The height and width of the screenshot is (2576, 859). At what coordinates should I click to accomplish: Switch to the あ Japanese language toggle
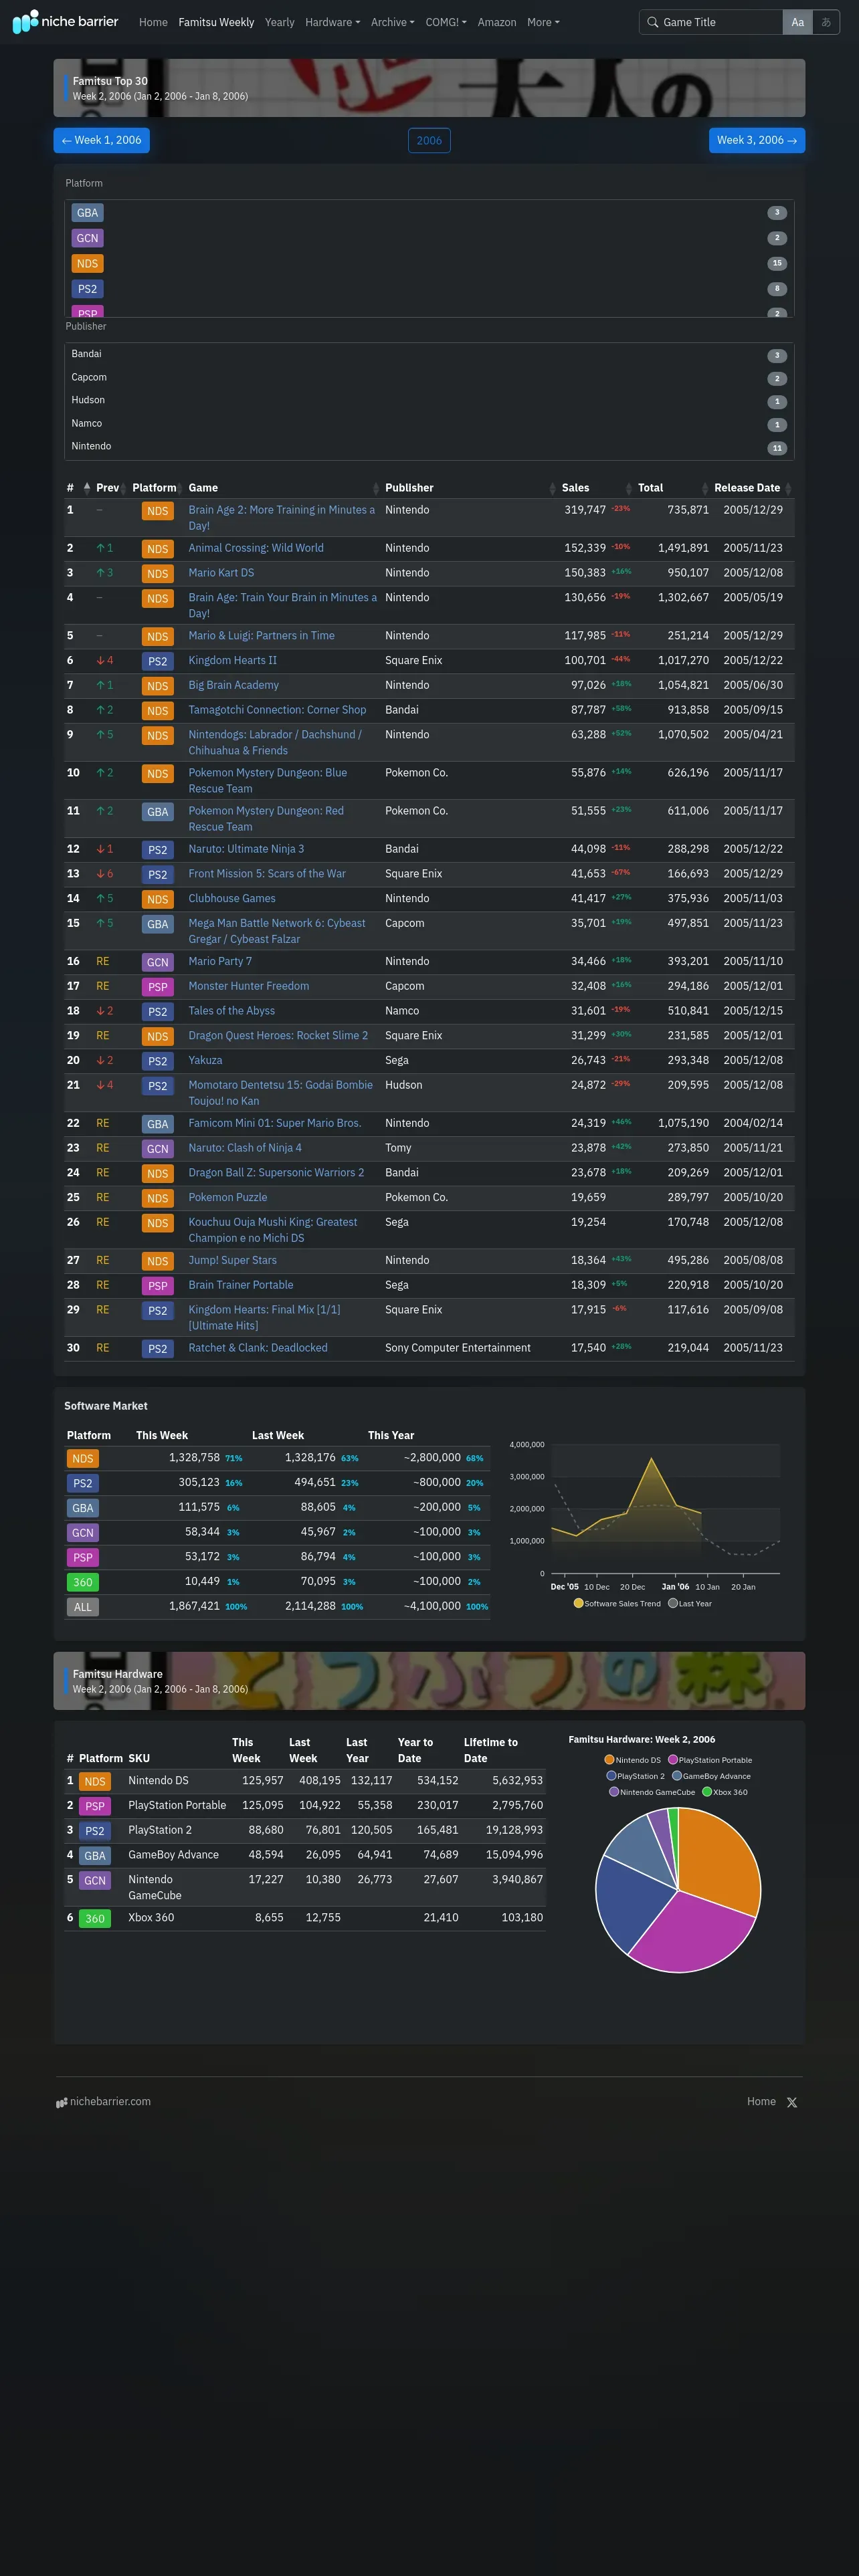click(x=826, y=22)
